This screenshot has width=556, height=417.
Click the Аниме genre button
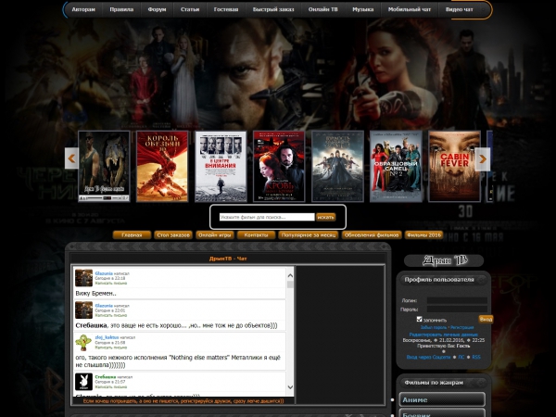pos(442,399)
